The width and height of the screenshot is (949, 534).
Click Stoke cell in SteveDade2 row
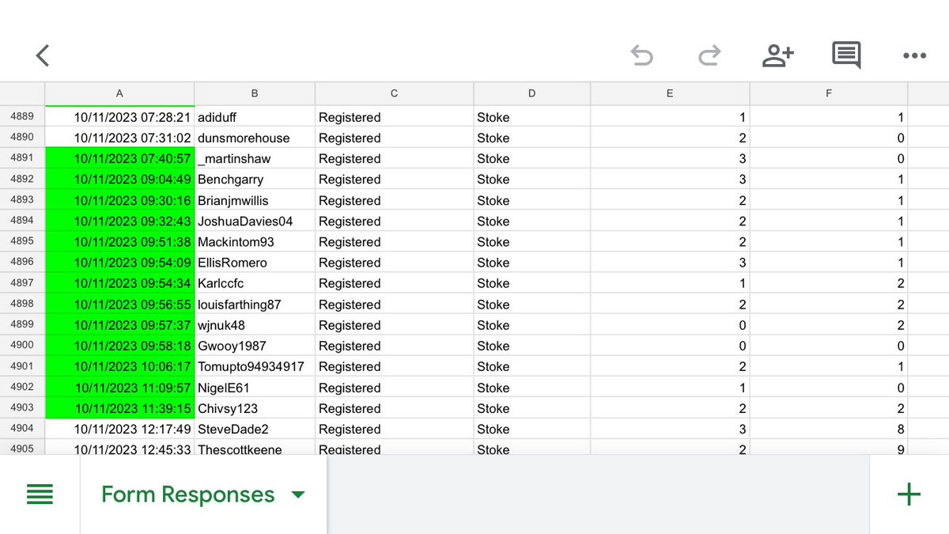(531, 429)
